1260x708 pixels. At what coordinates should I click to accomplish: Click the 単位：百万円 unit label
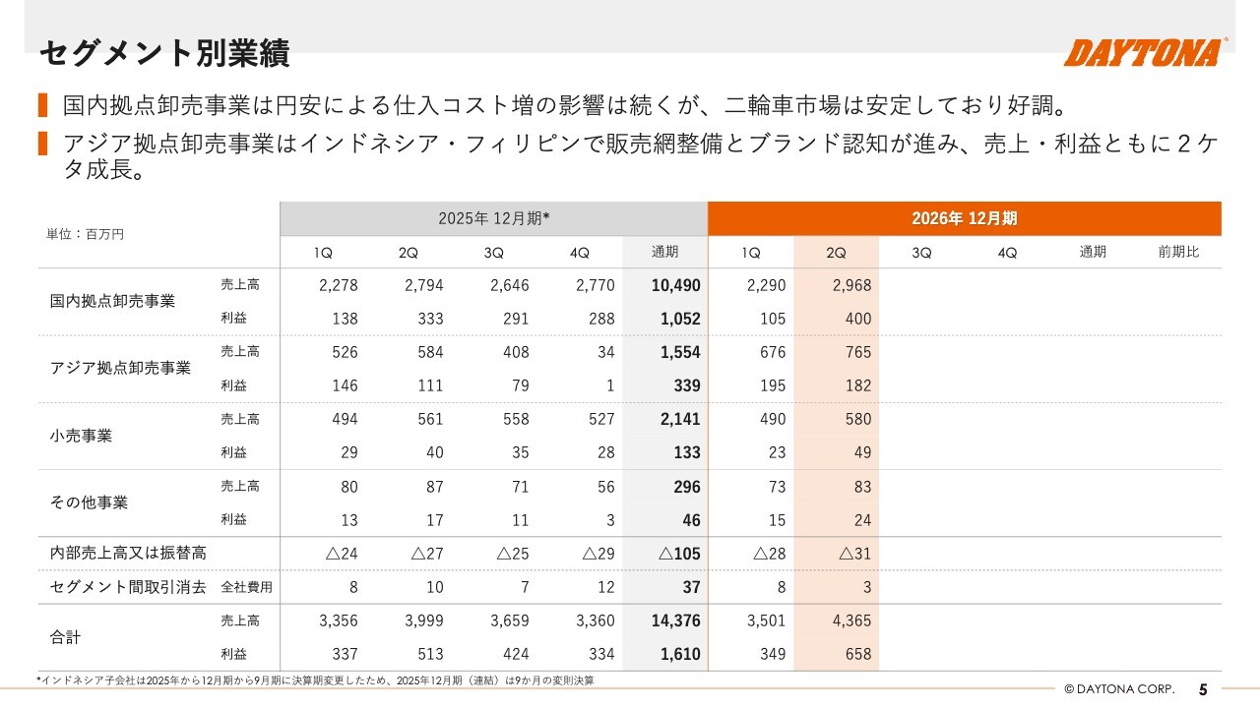[x=85, y=234]
